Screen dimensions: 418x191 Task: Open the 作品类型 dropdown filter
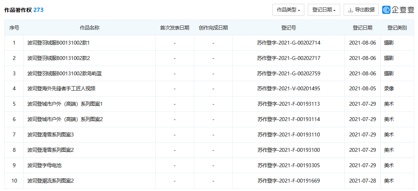tap(288, 10)
